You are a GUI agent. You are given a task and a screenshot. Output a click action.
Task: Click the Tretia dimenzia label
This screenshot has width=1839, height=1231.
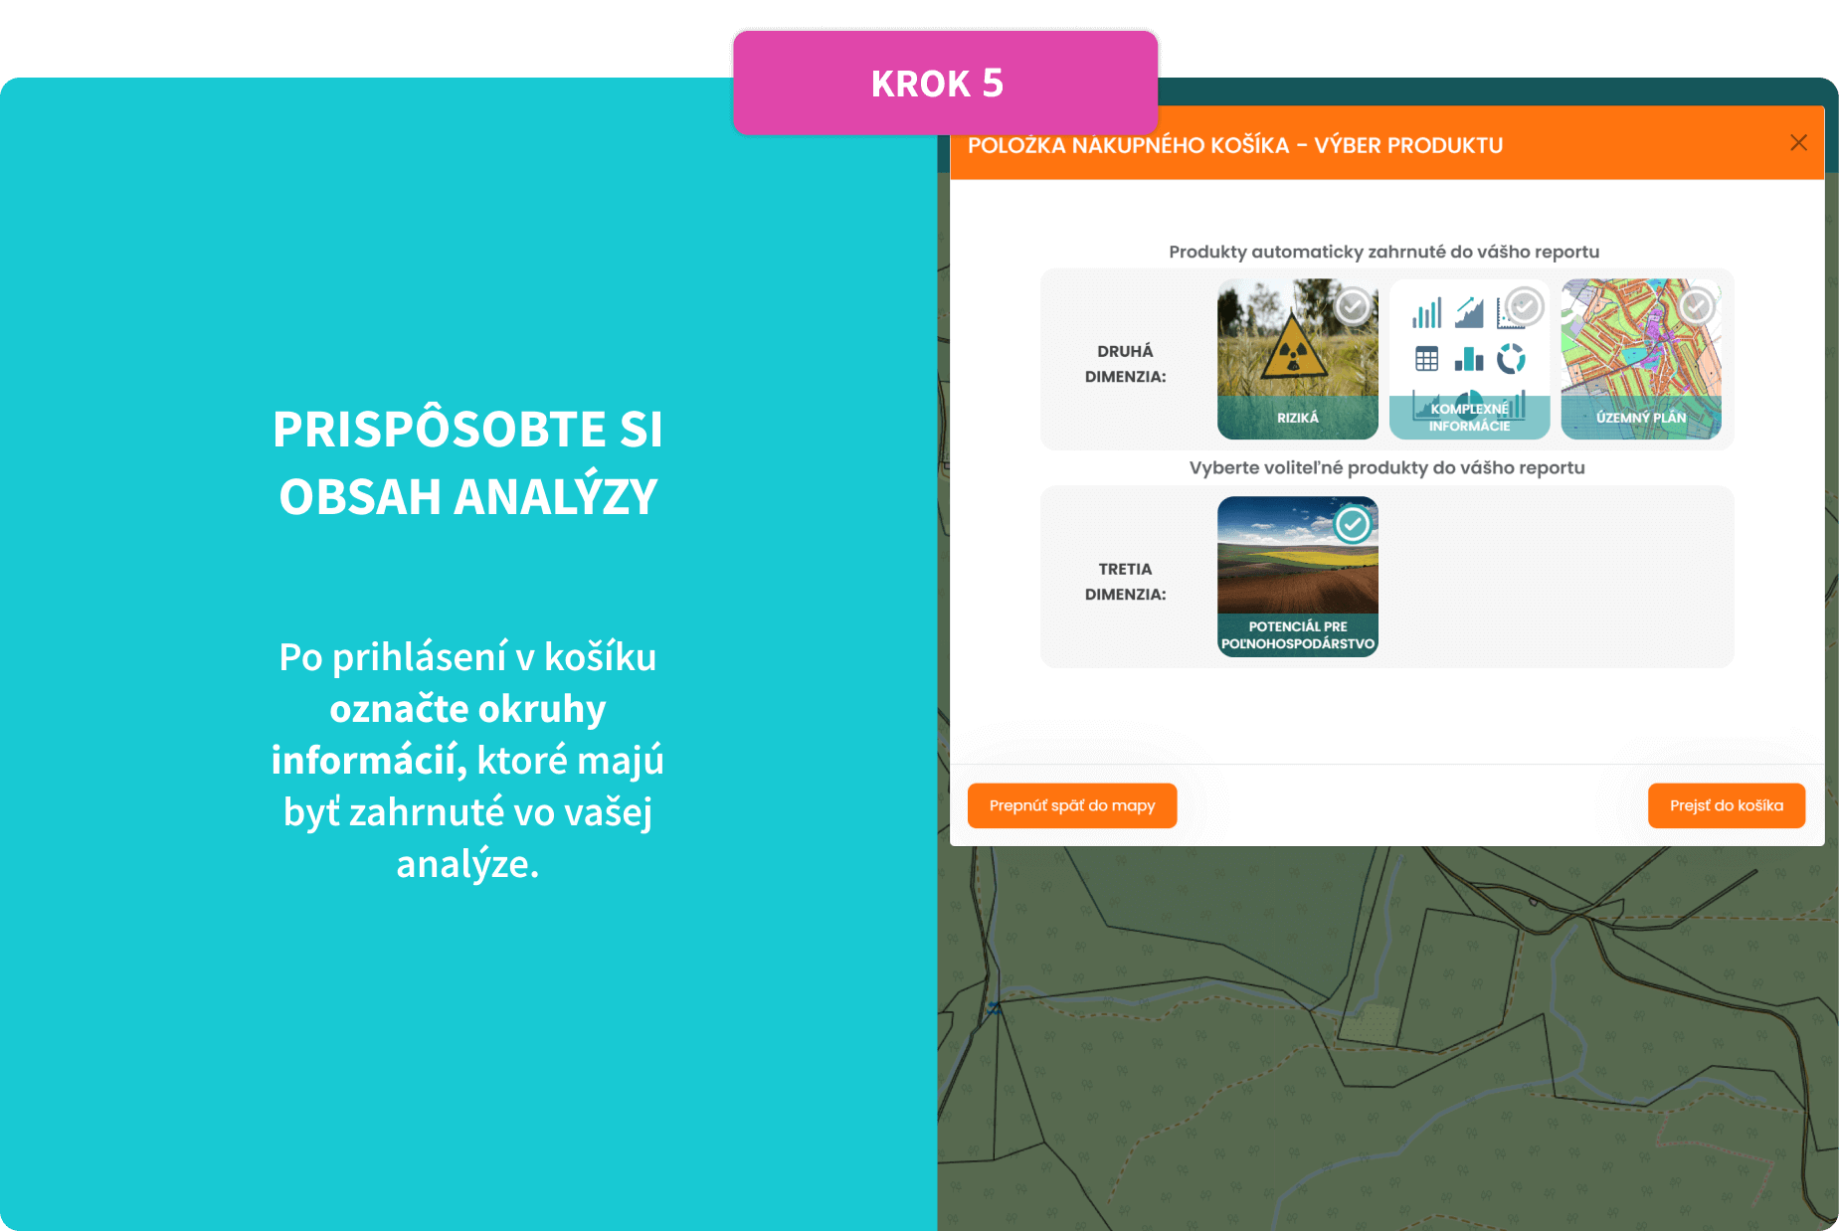tap(1125, 582)
